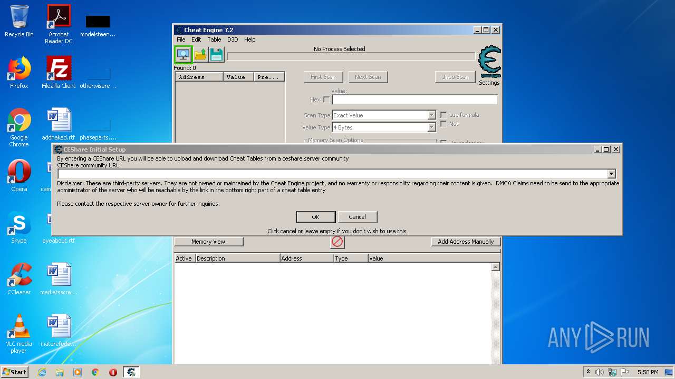Open the modelsteen desktop file
Viewport: 675px width, 379px height.
click(x=98, y=25)
